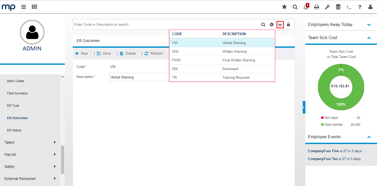377x186 pixels.
Task: Open ER Status in sidebar
Action: click(x=14, y=130)
